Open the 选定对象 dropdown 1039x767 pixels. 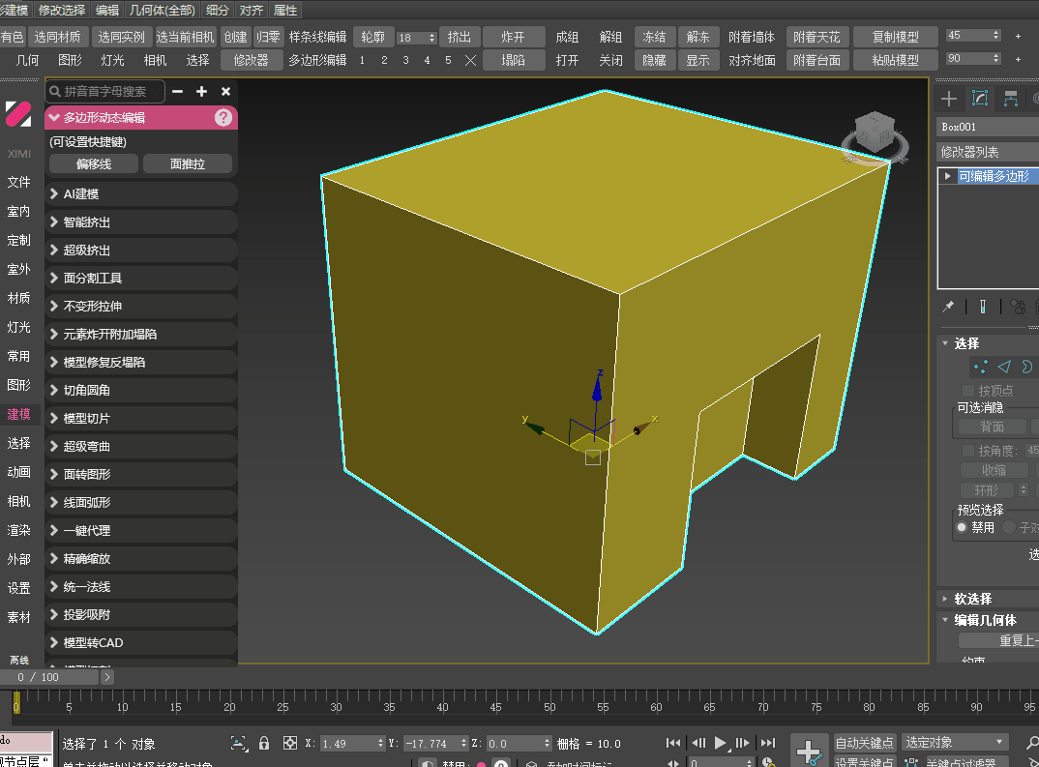[x=955, y=742]
